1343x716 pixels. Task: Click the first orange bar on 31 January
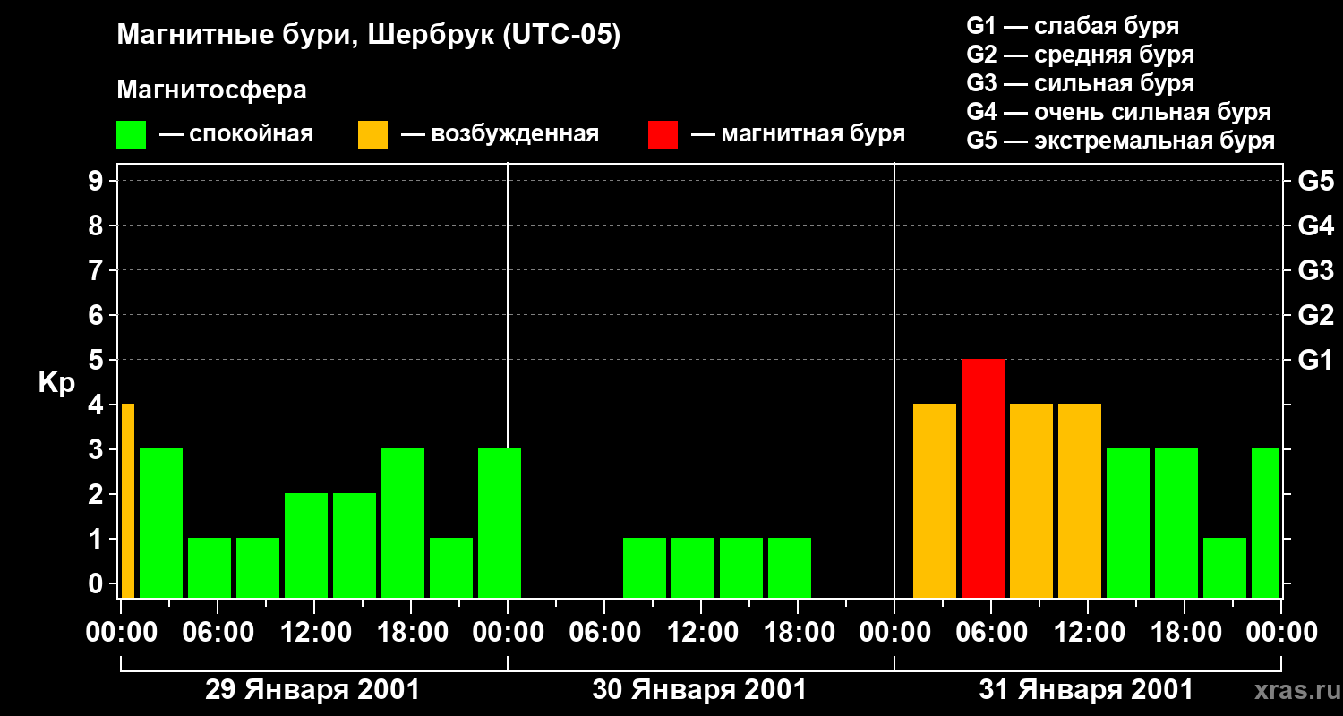pyautogui.click(x=935, y=501)
